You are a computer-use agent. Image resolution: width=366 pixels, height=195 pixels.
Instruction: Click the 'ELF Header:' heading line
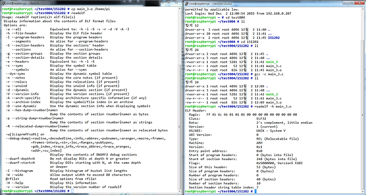point(196,110)
